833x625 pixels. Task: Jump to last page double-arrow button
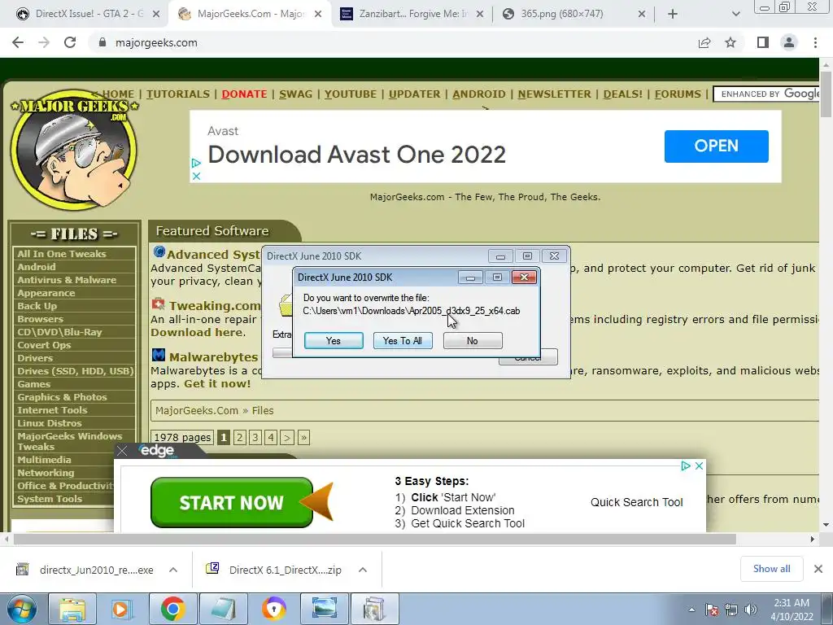tap(303, 437)
